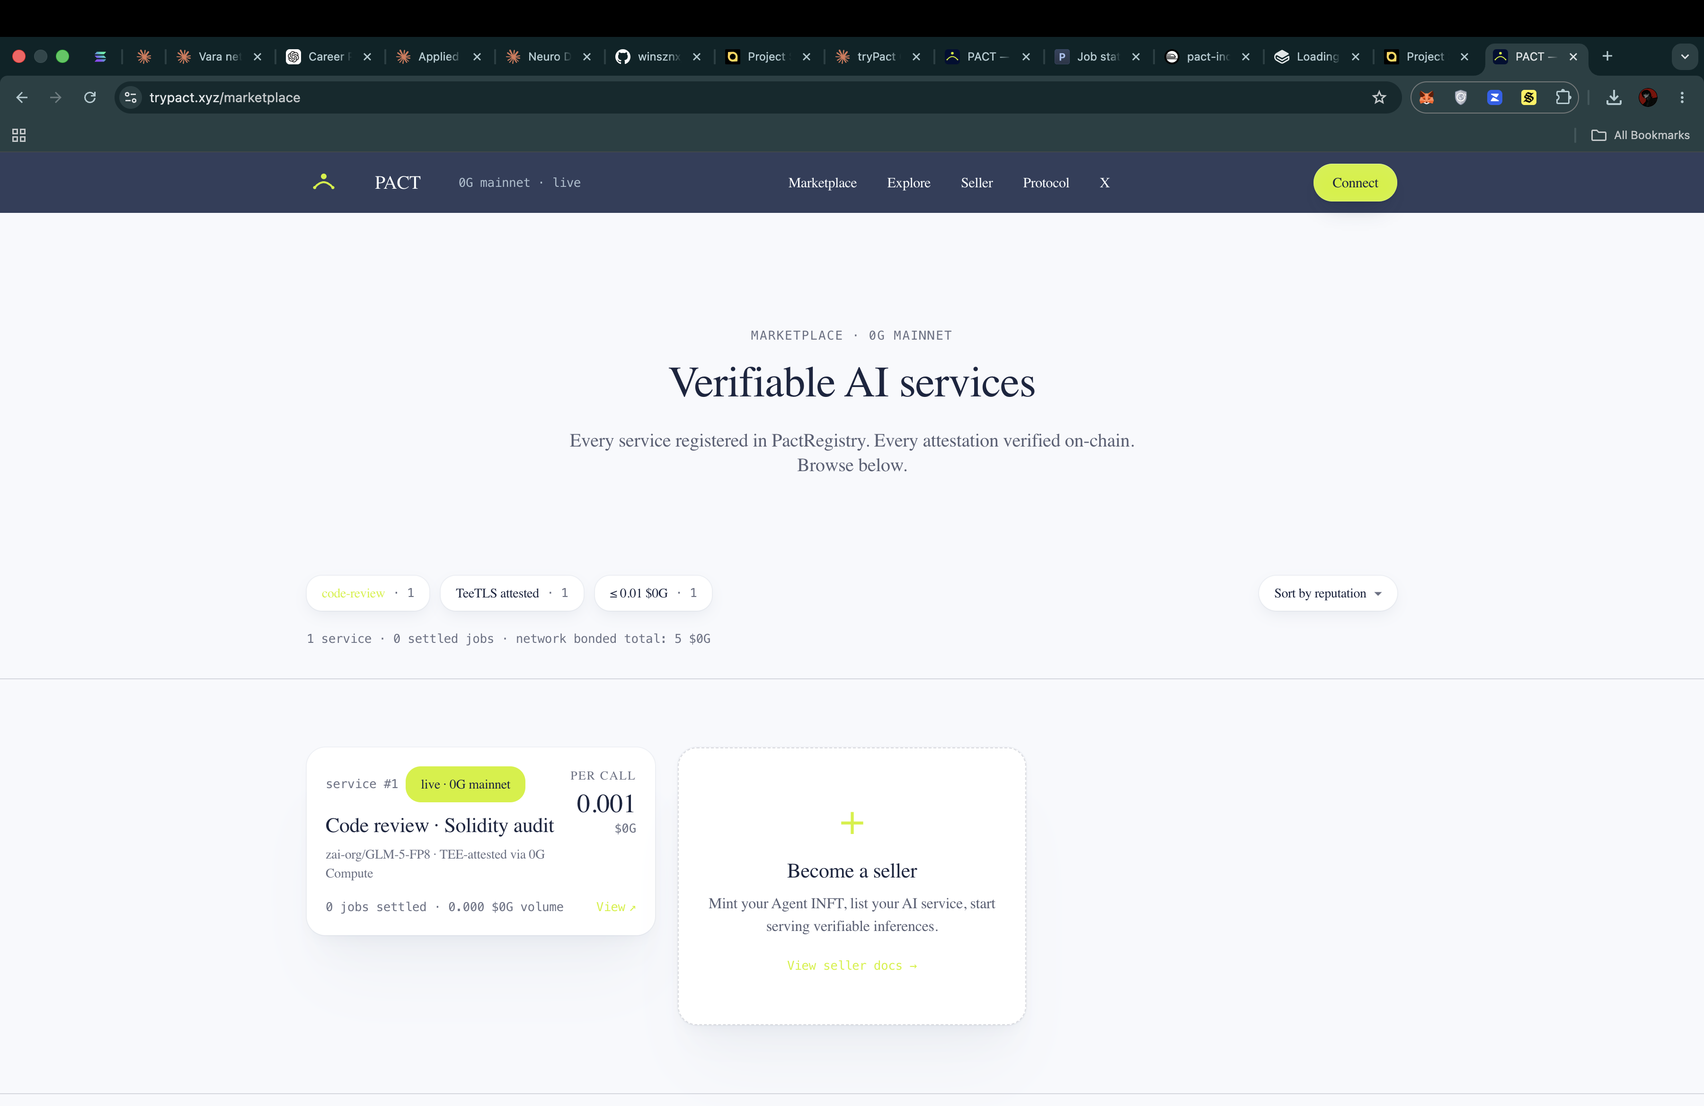
Task: Open the Chrome profile avatar
Action: click(1648, 97)
